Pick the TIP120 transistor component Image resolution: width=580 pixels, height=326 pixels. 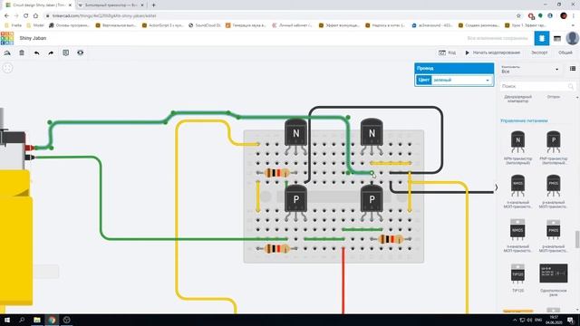[517, 277]
